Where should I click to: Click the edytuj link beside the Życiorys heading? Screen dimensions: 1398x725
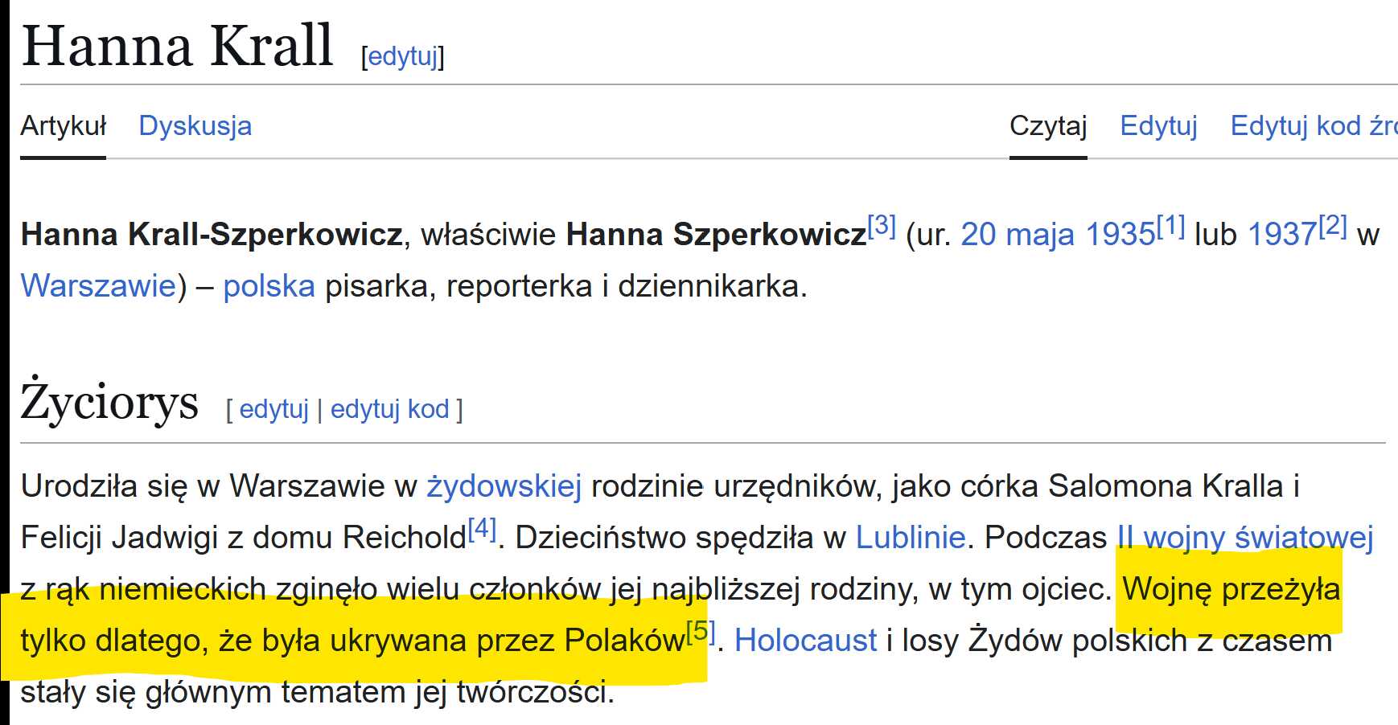(x=274, y=409)
